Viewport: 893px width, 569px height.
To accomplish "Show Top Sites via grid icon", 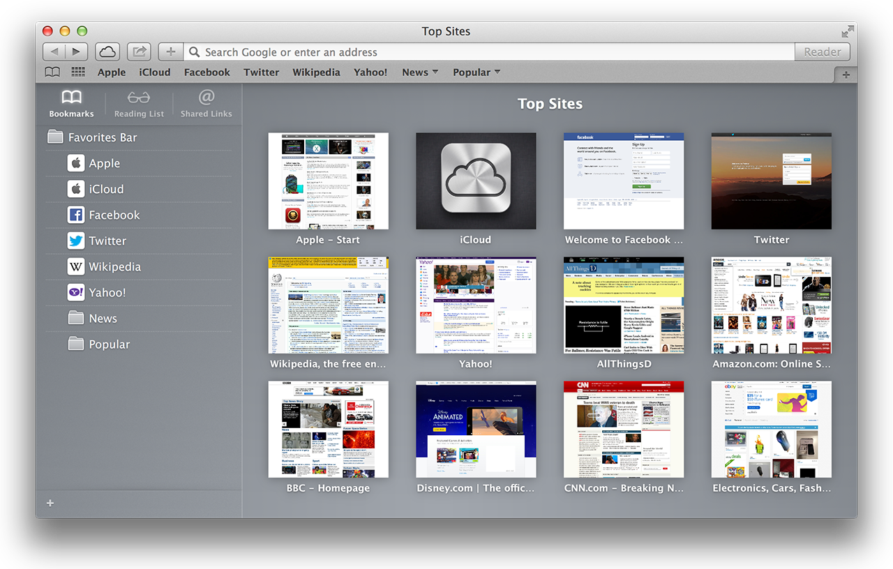I will (x=78, y=72).
